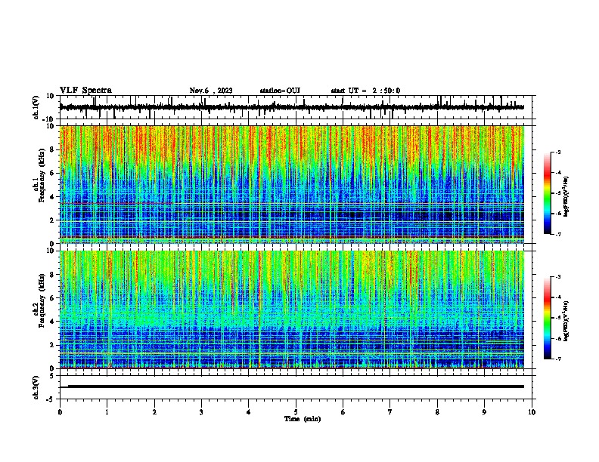Click the "start UT = 2:50:0" header text
The height and width of the screenshot is (462, 599).
[365, 91]
